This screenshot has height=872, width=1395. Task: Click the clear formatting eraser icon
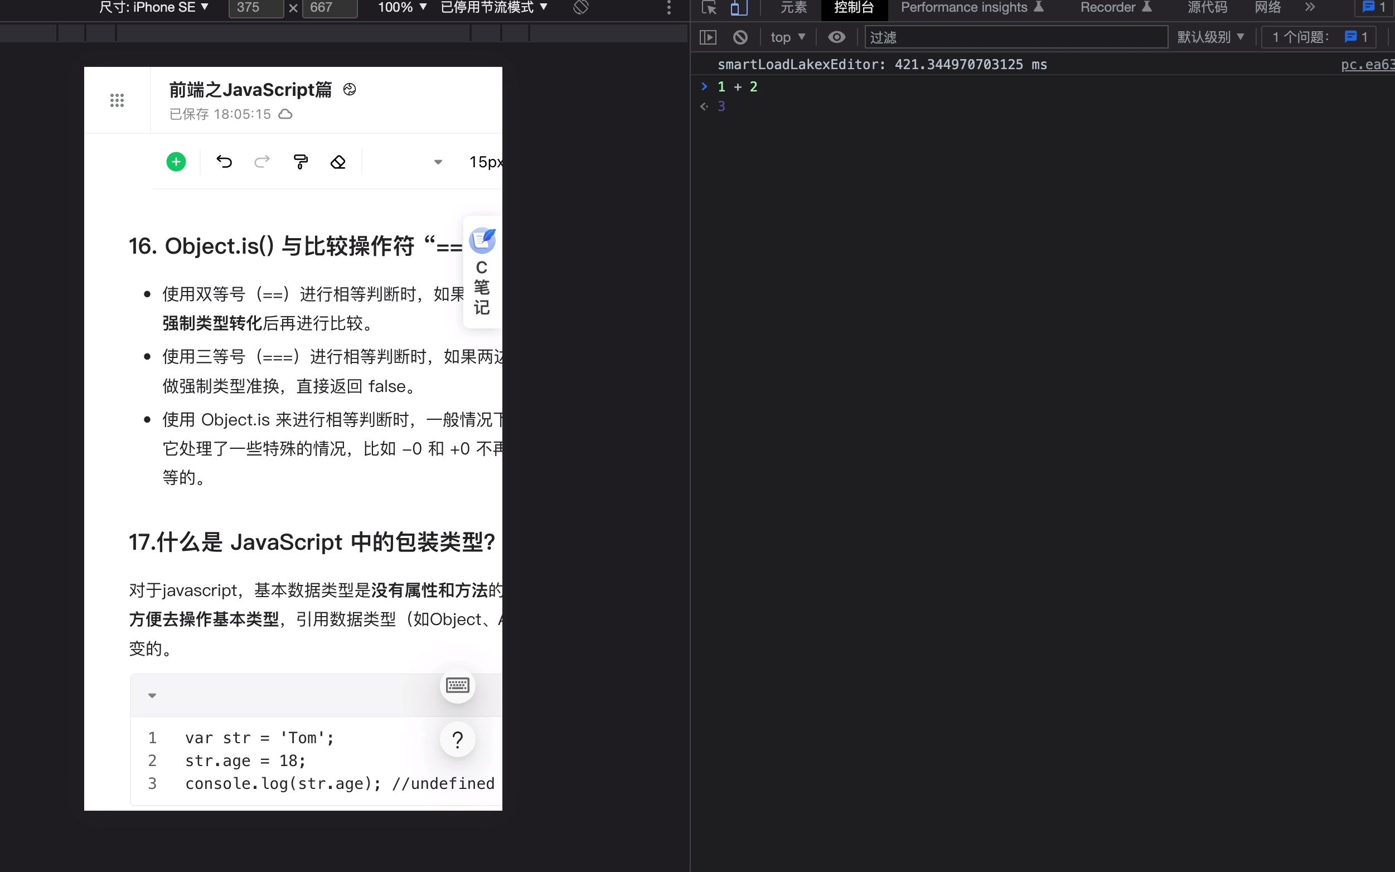338,162
